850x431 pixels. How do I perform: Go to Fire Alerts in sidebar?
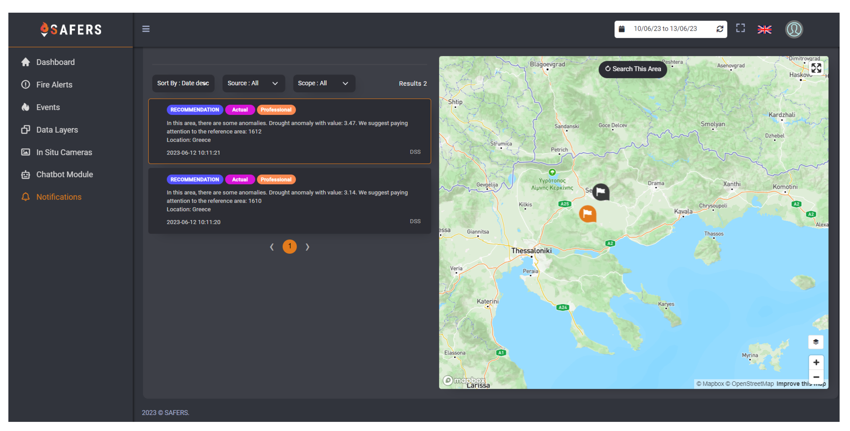[x=54, y=84]
